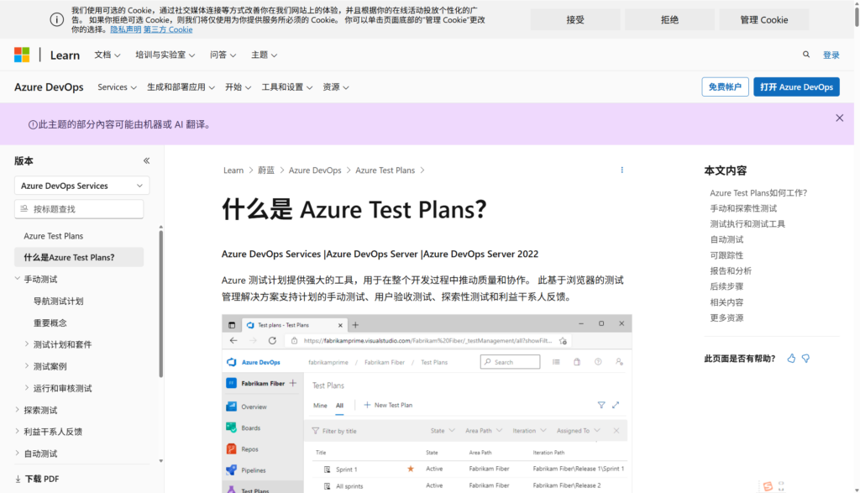Click 蔚蓝 in the breadcrumb
This screenshot has width=860, height=493.
[266, 170]
